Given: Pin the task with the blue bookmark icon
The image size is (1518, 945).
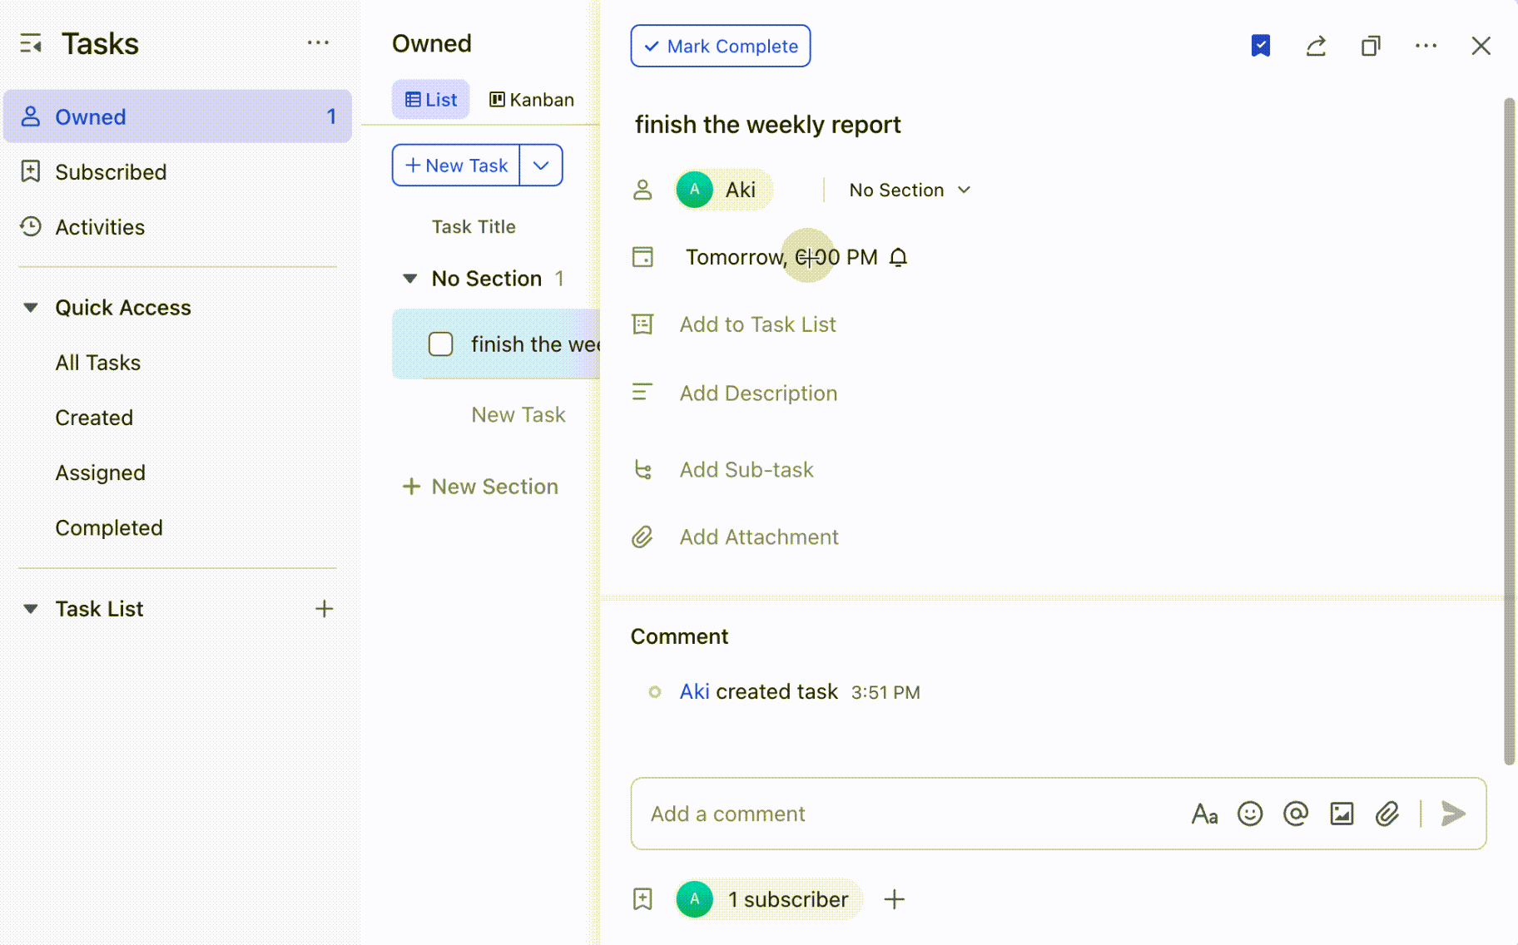Looking at the screenshot, I should pos(1260,46).
